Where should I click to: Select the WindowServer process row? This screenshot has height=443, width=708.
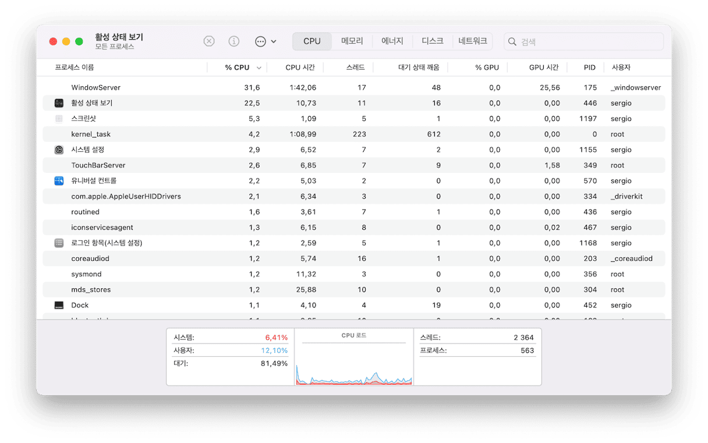click(x=354, y=87)
